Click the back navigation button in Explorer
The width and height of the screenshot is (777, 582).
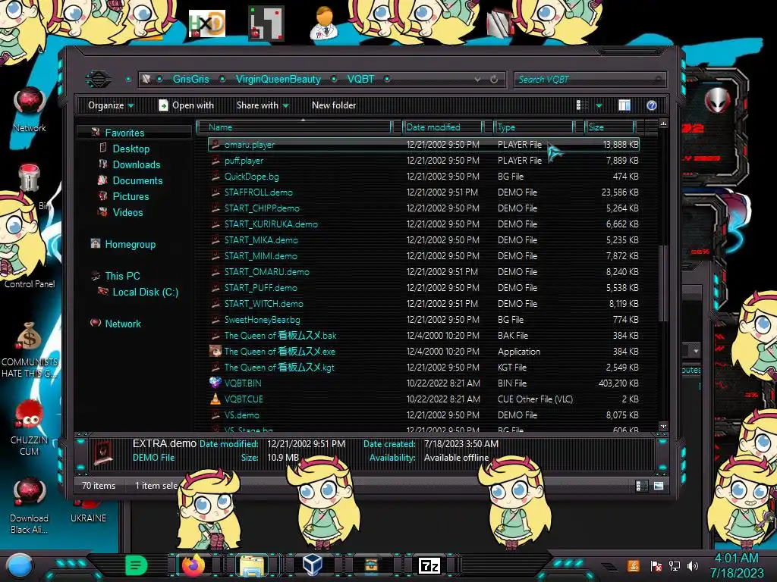[x=98, y=79]
